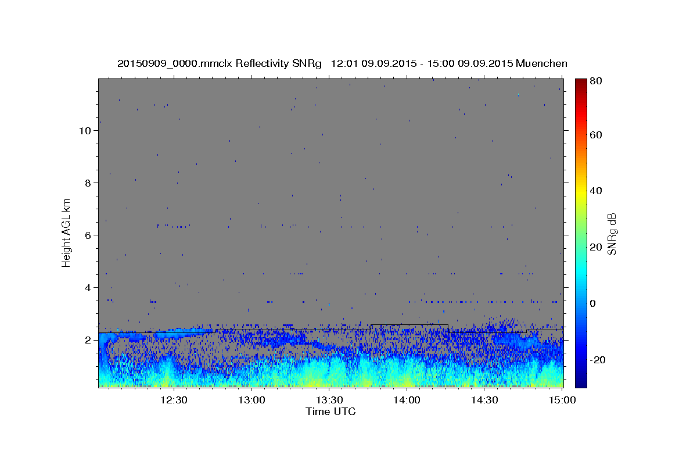Click the colorbar value 80
Viewport: 697px width, 465px height.
coord(597,81)
